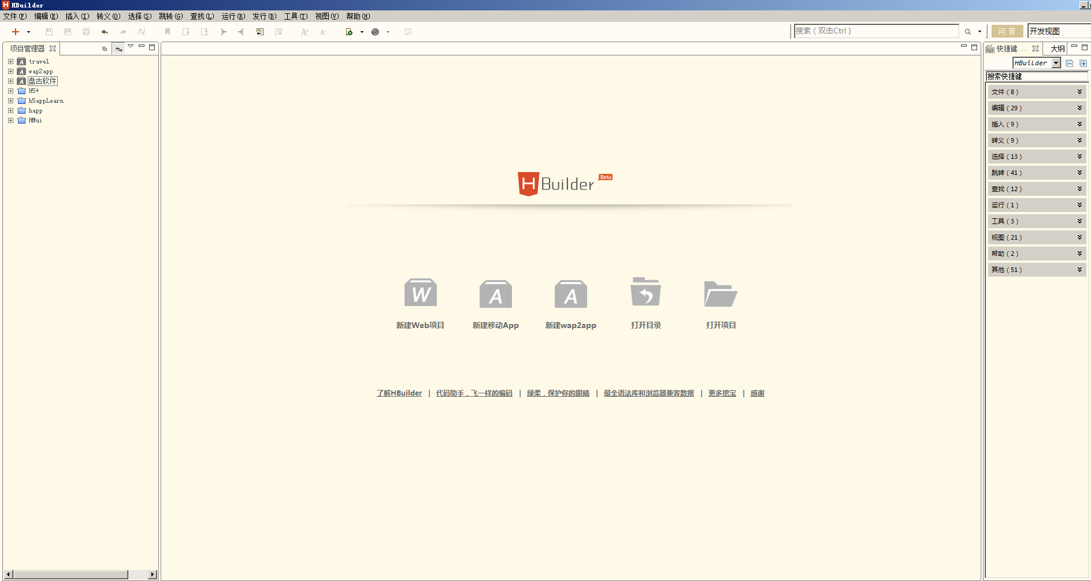Click the project manager horizontal scrollbar
The width and height of the screenshot is (1091, 581).
[x=81, y=575]
